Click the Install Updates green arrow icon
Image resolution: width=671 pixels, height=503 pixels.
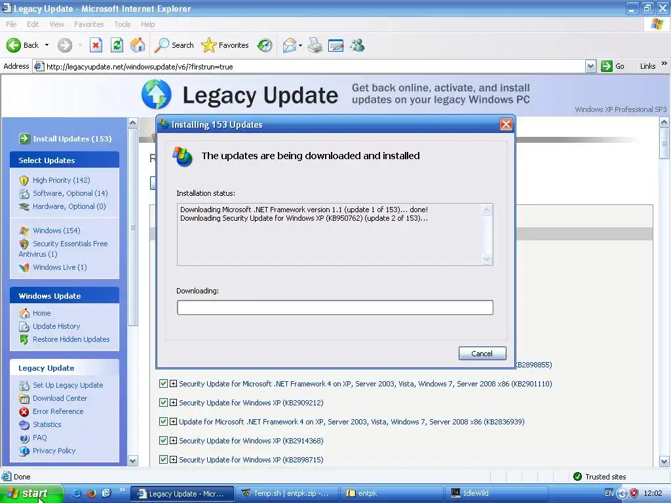click(x=24, y=139)
